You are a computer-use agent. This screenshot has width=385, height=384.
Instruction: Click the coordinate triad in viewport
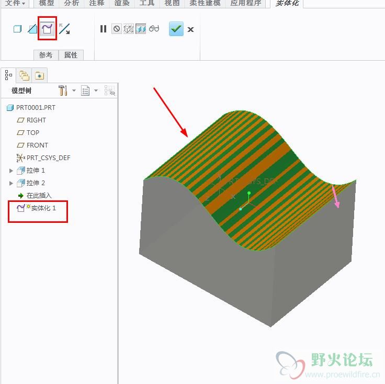[248, 202]
